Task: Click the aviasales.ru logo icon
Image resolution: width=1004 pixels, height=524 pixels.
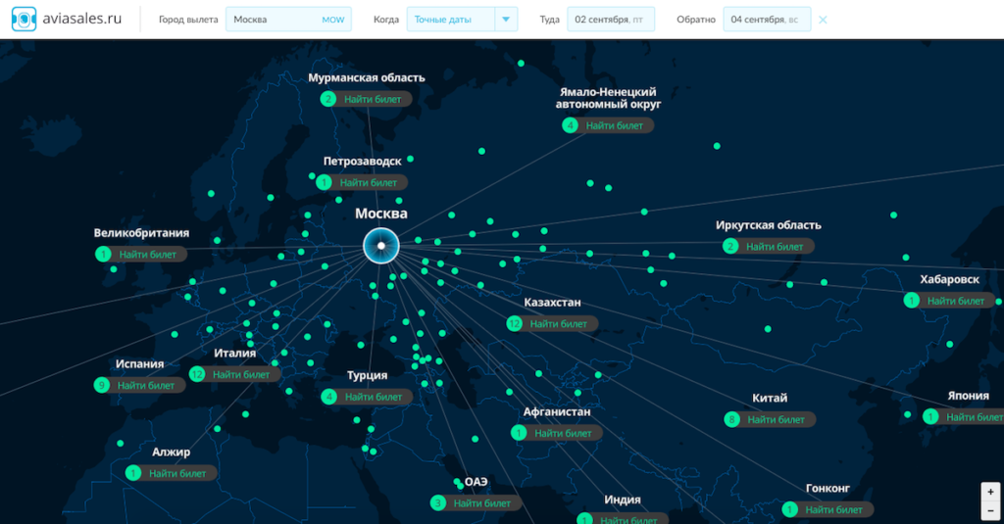Action: coord(24,20)
